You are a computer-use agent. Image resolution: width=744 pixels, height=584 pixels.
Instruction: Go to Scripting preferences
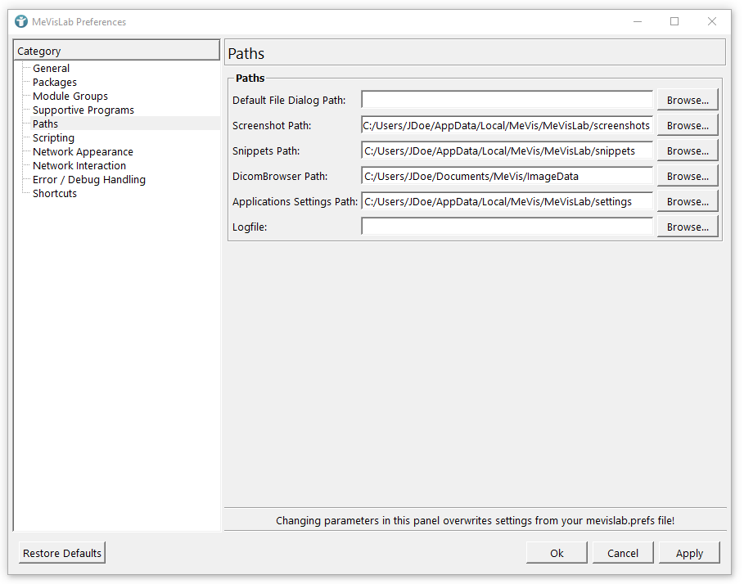coord(53,138)
